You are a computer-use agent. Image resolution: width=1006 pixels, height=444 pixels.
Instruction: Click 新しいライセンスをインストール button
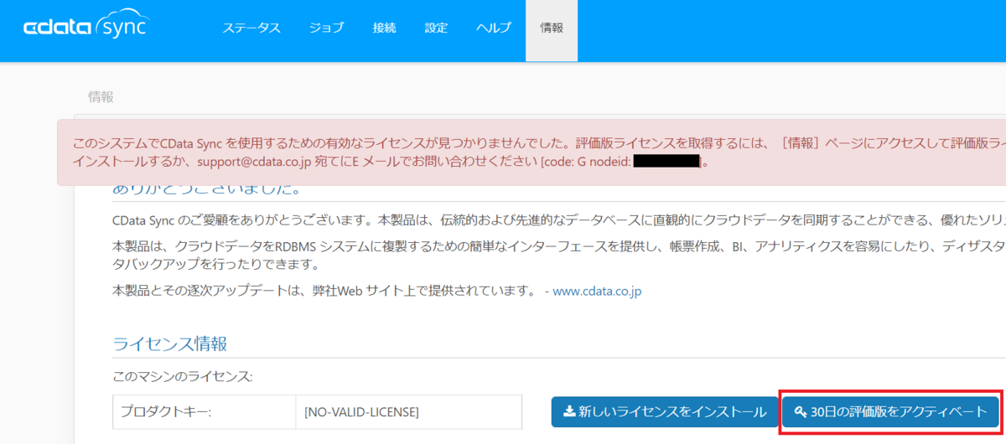point(665,411)
